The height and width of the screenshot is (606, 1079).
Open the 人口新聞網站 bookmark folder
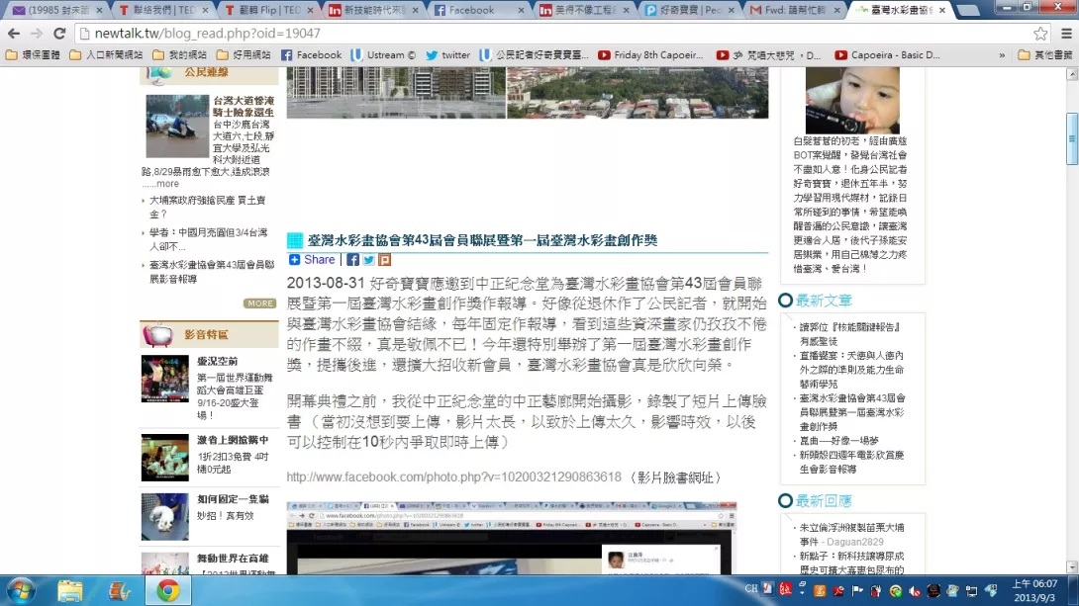(106, 55)
